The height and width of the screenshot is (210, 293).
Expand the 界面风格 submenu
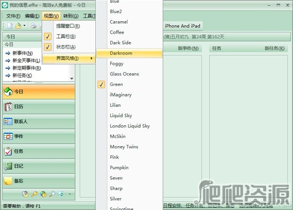click(x=67, y=59)
